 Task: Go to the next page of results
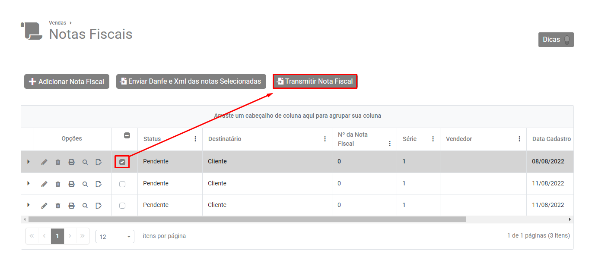[x=70, y=236]
